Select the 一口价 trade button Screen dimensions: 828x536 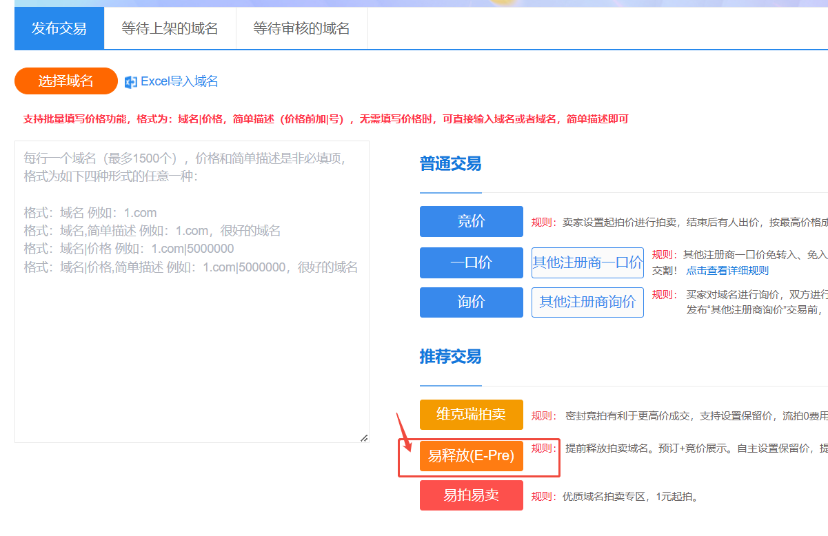[471, 262]
